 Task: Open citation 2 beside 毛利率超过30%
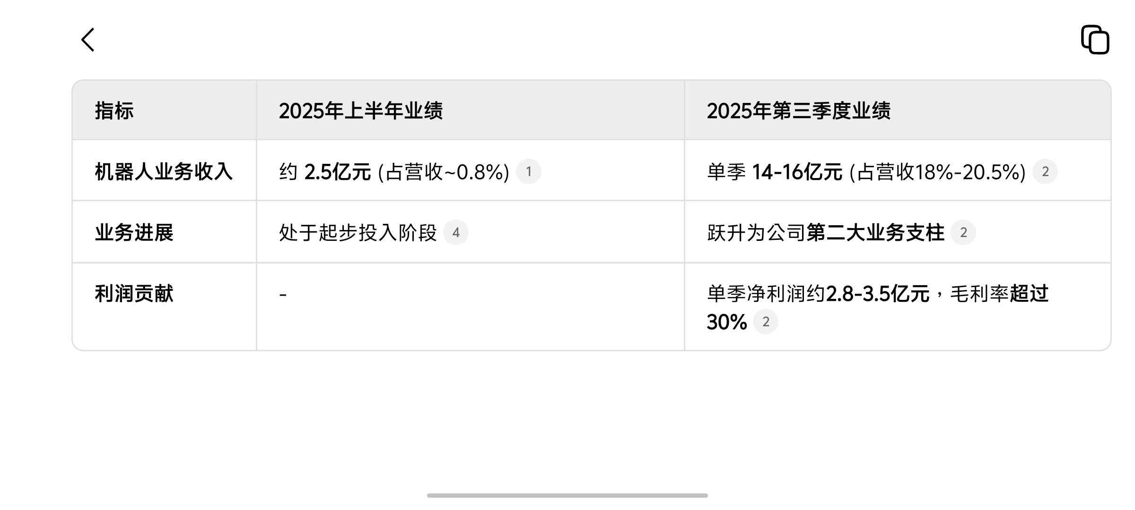pos(765,322)
